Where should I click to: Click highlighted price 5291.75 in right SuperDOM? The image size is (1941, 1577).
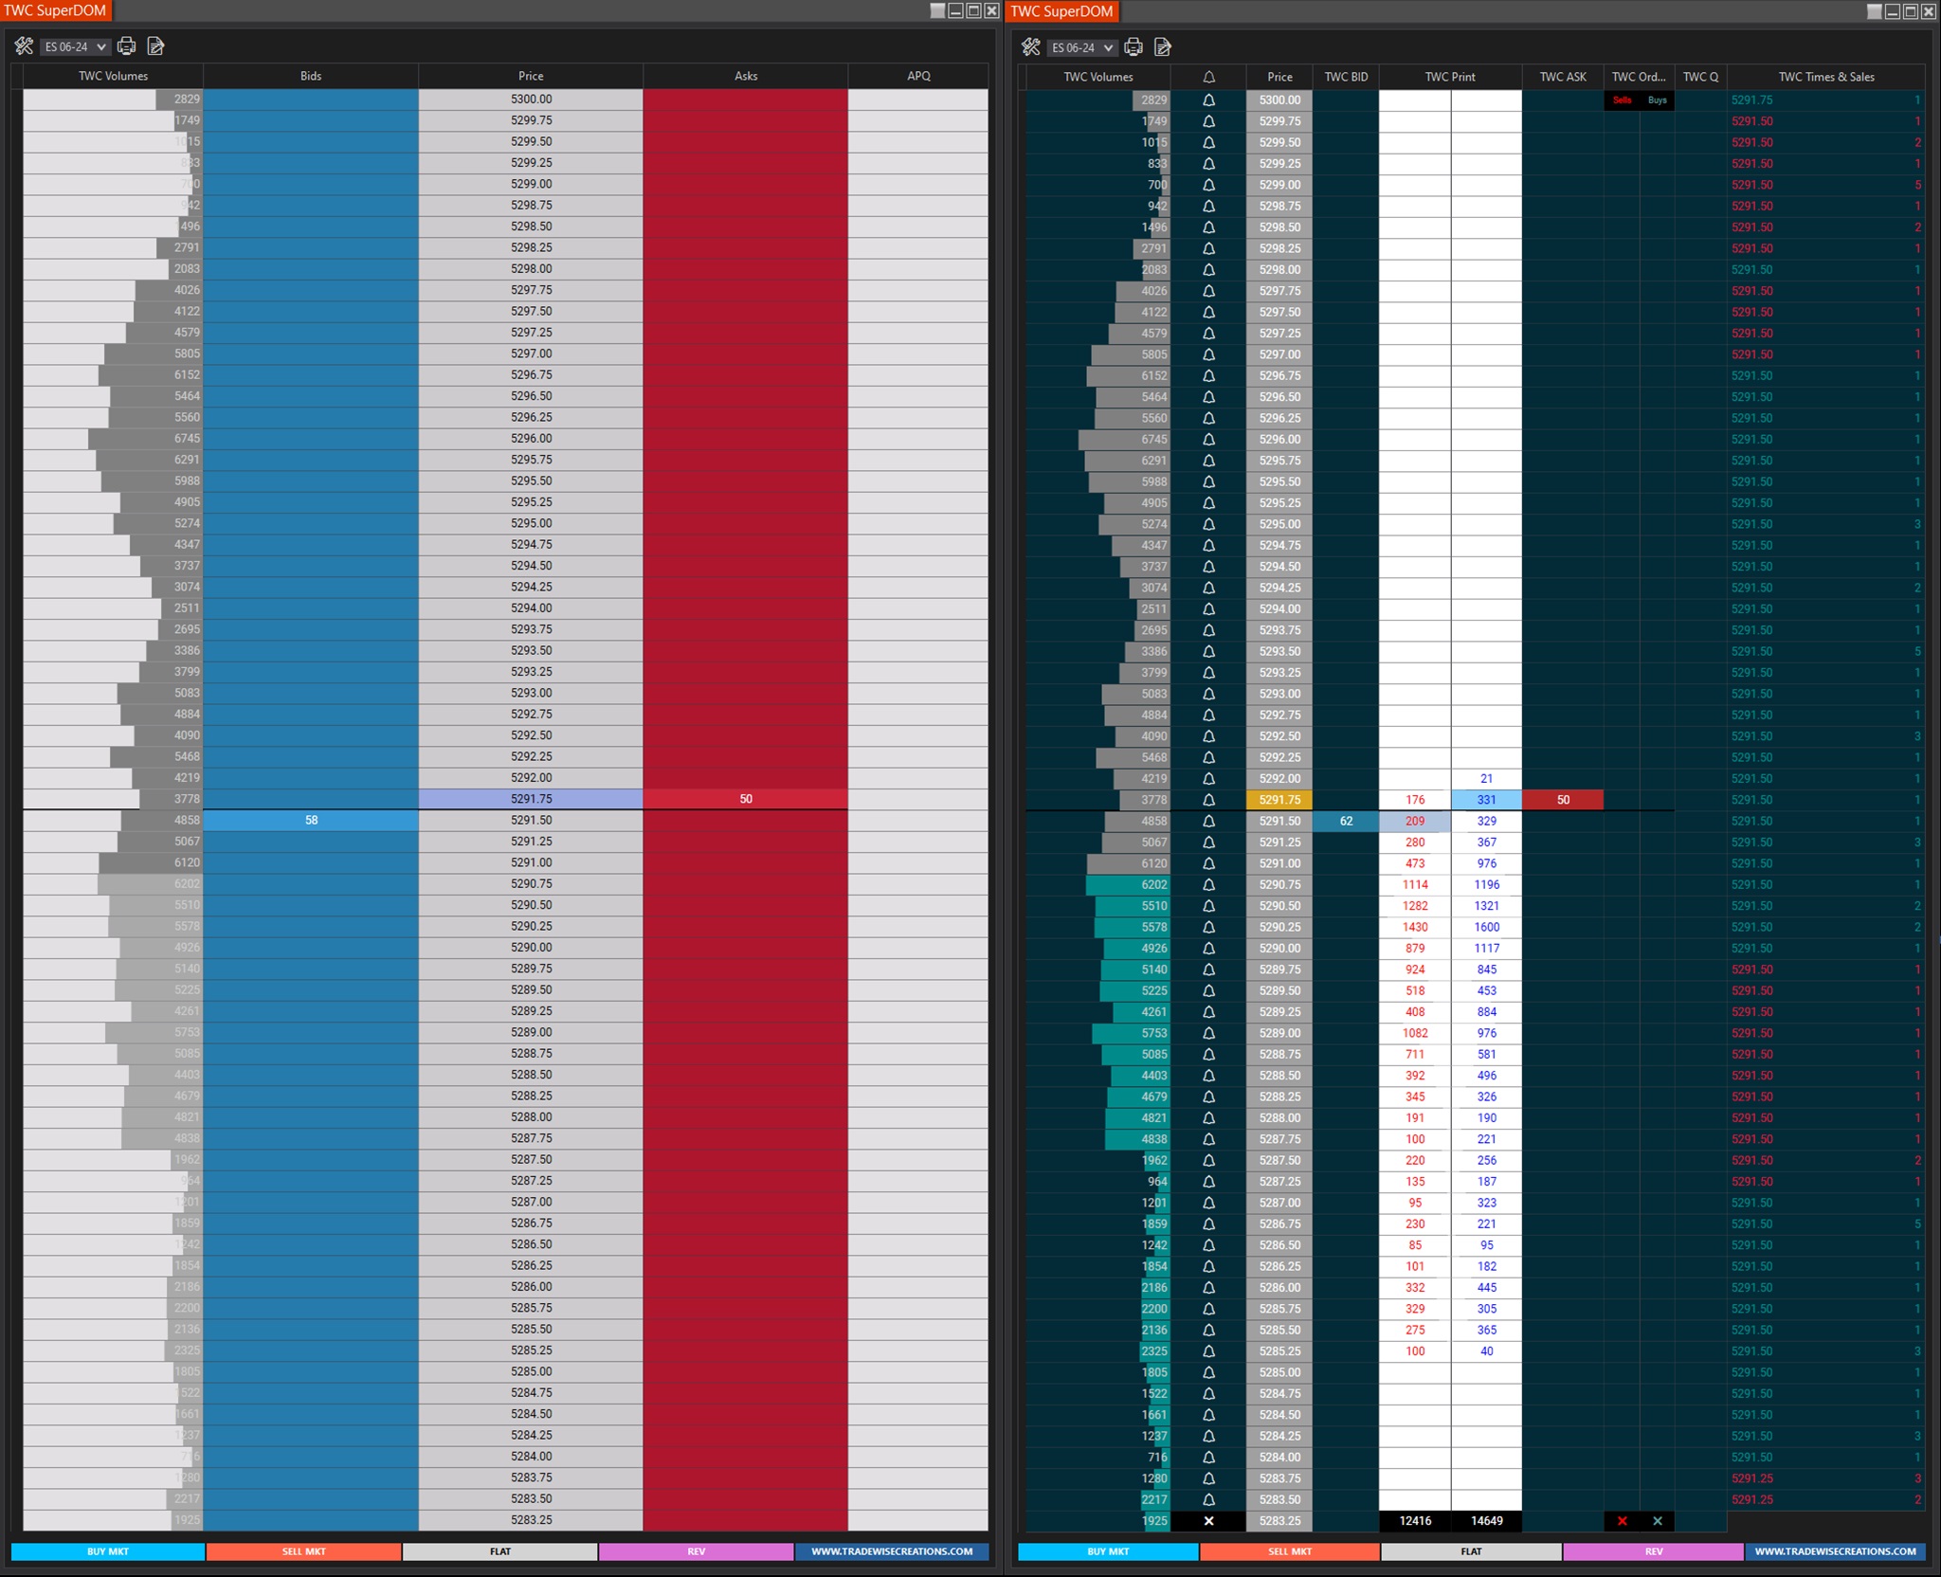pyautogui.click(x=1279, y=800)
